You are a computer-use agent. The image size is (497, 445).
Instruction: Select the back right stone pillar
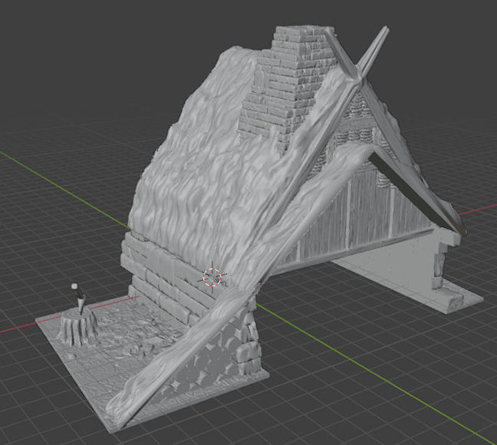click(440, 263)
